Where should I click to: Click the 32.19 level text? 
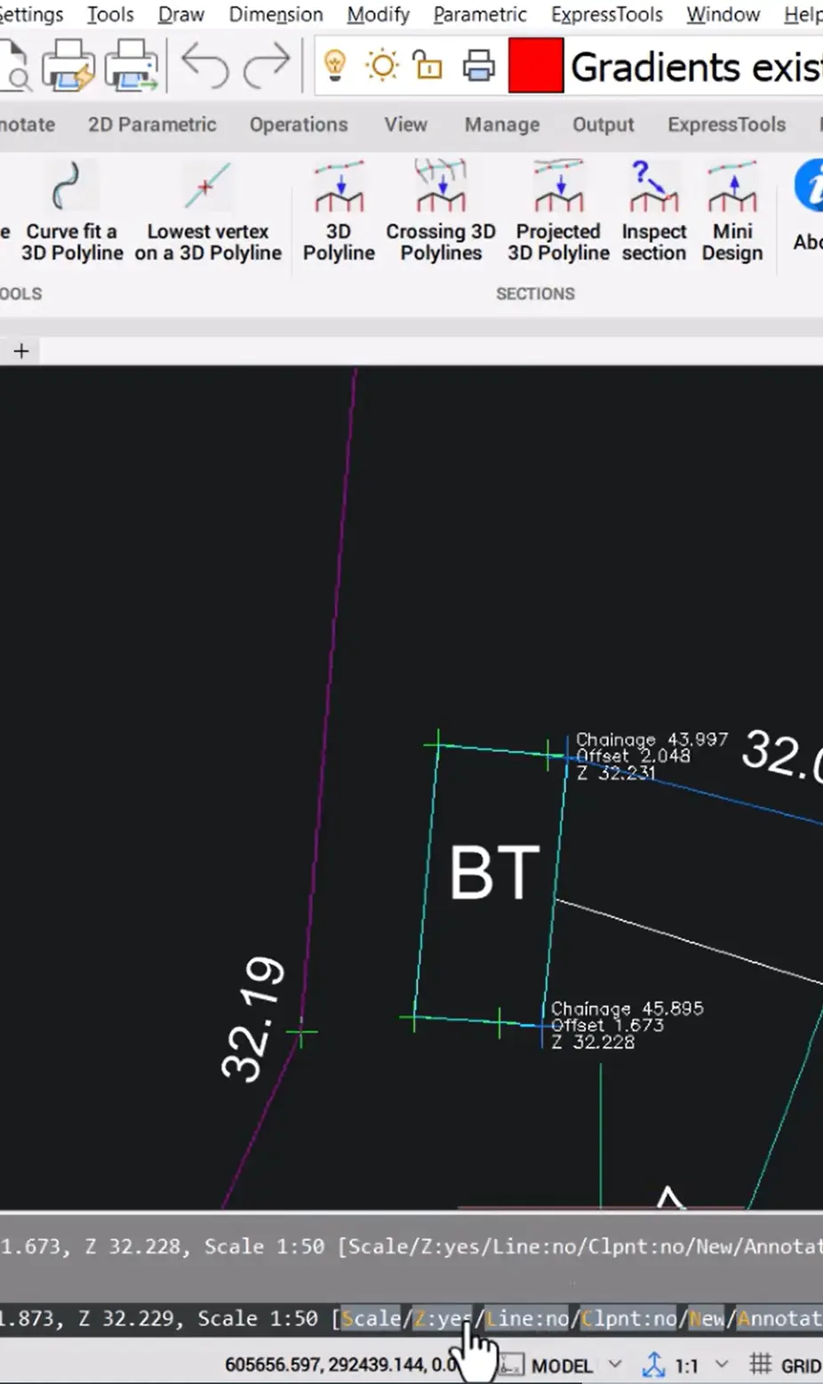click(253, 1020)
